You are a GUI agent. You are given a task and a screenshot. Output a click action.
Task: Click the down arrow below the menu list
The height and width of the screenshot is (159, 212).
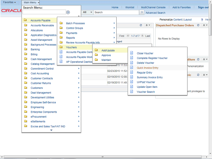51,130
